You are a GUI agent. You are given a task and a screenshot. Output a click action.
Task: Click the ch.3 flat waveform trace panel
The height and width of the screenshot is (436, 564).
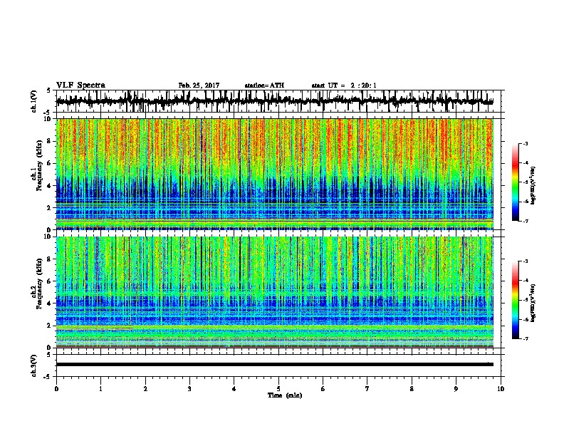pyautogui.click(x=278, y=365)
